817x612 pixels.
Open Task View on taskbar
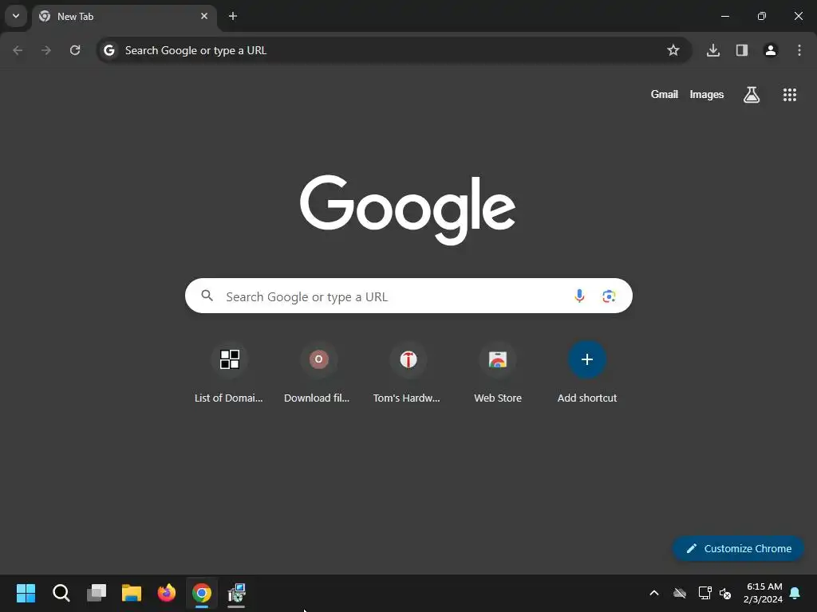pyautogui.click(x=97, y=593)
